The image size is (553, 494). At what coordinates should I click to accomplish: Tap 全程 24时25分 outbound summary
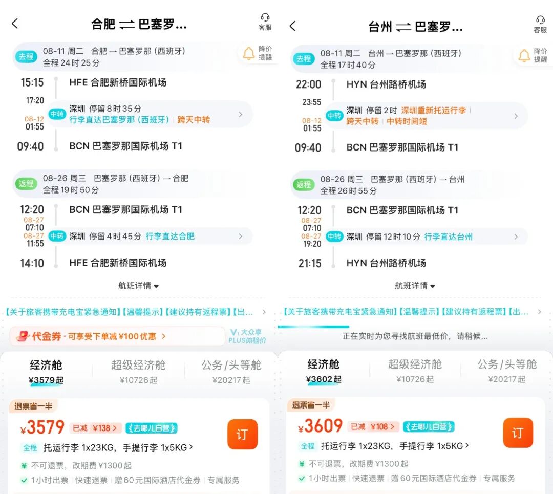point(71,63)
